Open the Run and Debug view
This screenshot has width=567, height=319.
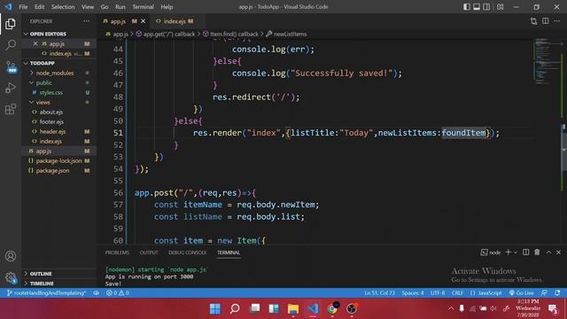tap(11, 88)
